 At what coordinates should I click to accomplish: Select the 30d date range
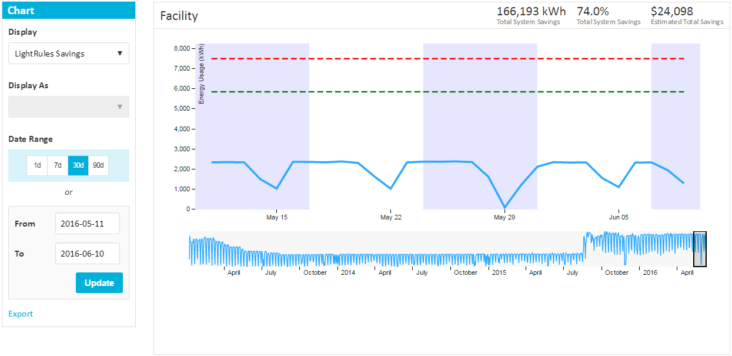tap(78, 165)
